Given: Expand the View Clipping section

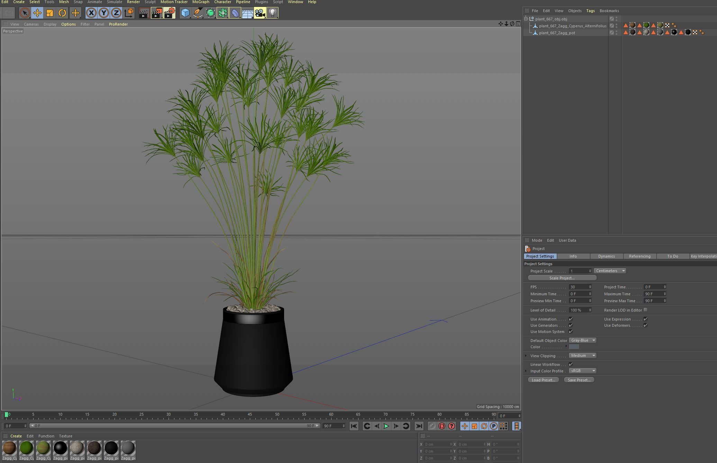Looking at the screenshot, I should click(526, 356).
